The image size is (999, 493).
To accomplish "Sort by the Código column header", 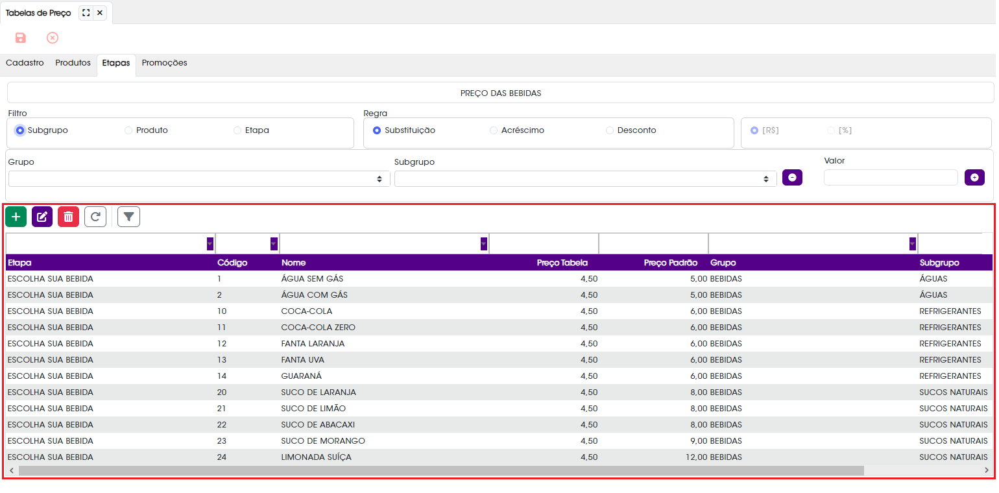I will click(232, 263).
